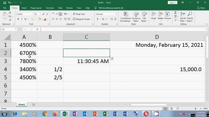Click Merge & Center button
This screenshot has width=209, height=117.
click(81, 19)
